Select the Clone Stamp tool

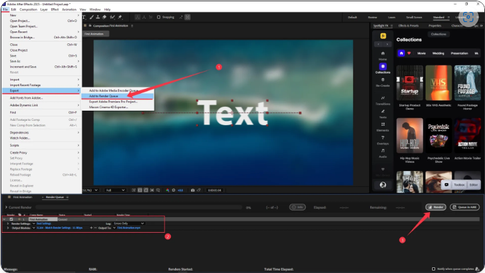click(98, 17)
